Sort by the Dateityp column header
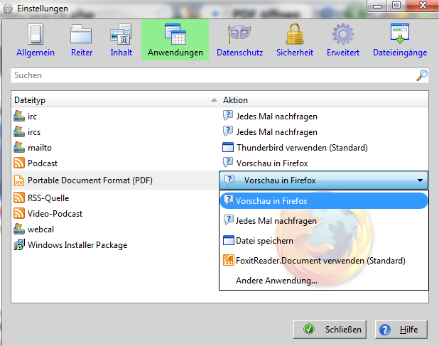The height and width of the screenshot is (346, 439). click(115, 100)
